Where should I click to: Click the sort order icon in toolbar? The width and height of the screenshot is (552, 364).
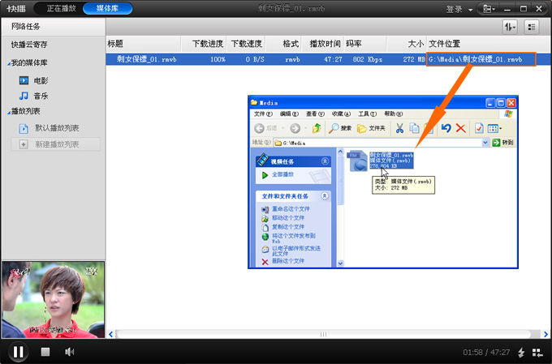(509, 27)
